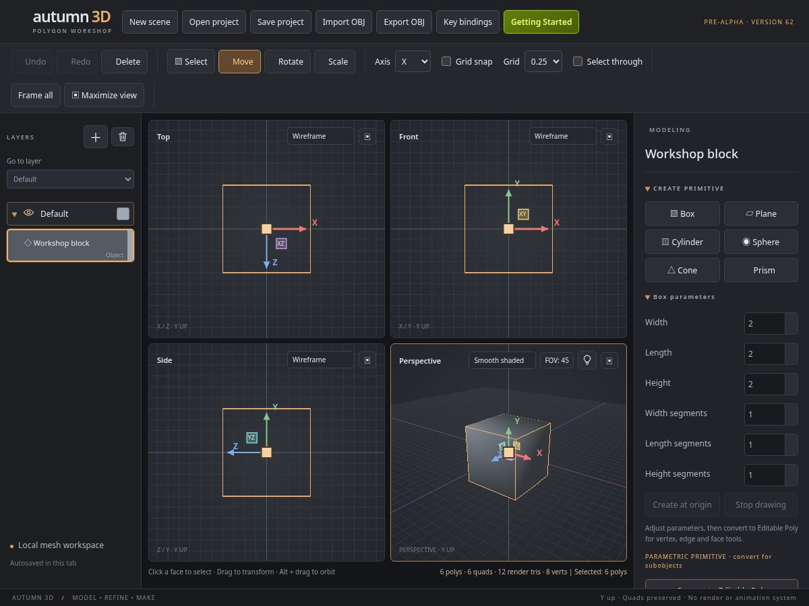Enable the Select through checkbox

(578, 61)
